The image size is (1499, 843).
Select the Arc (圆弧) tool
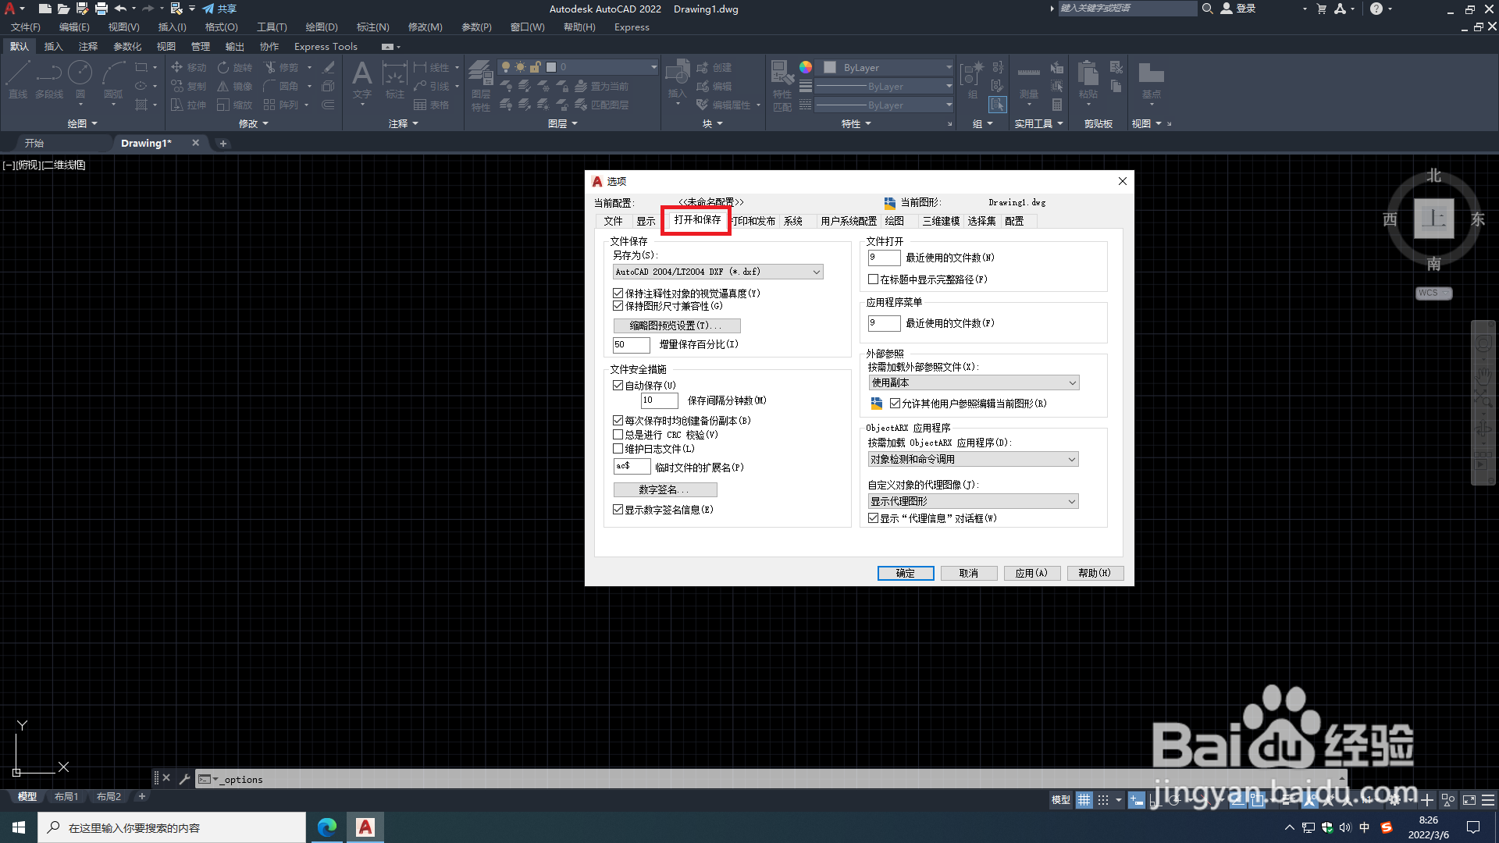(114, 80)
